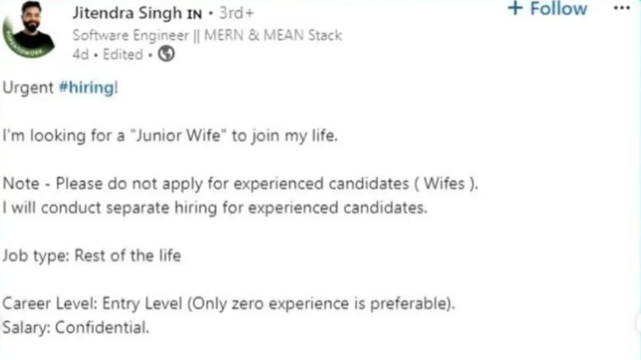
Task: Click the "Career Level: Entry Level" line
Action: point(229,304)
